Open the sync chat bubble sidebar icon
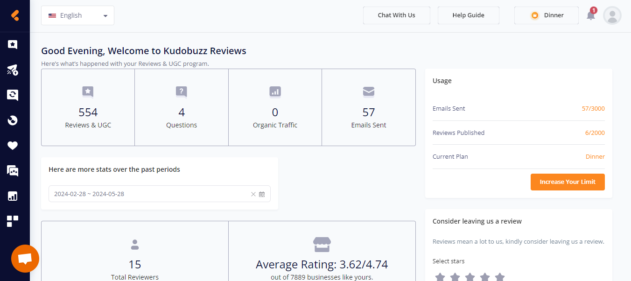Screen dimensions: 631x281 [13, 95]
